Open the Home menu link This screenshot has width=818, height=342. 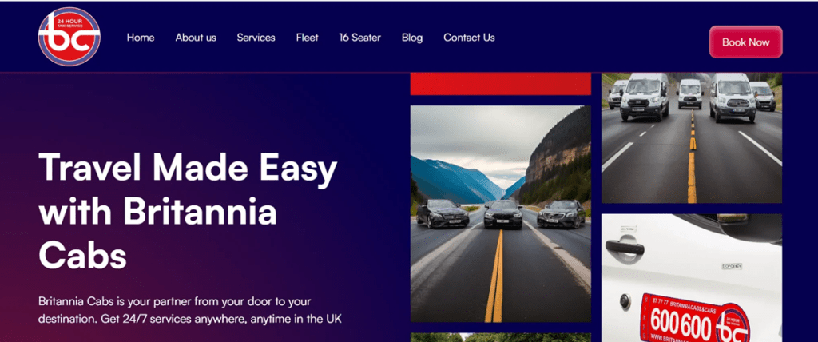coord(141,38)
